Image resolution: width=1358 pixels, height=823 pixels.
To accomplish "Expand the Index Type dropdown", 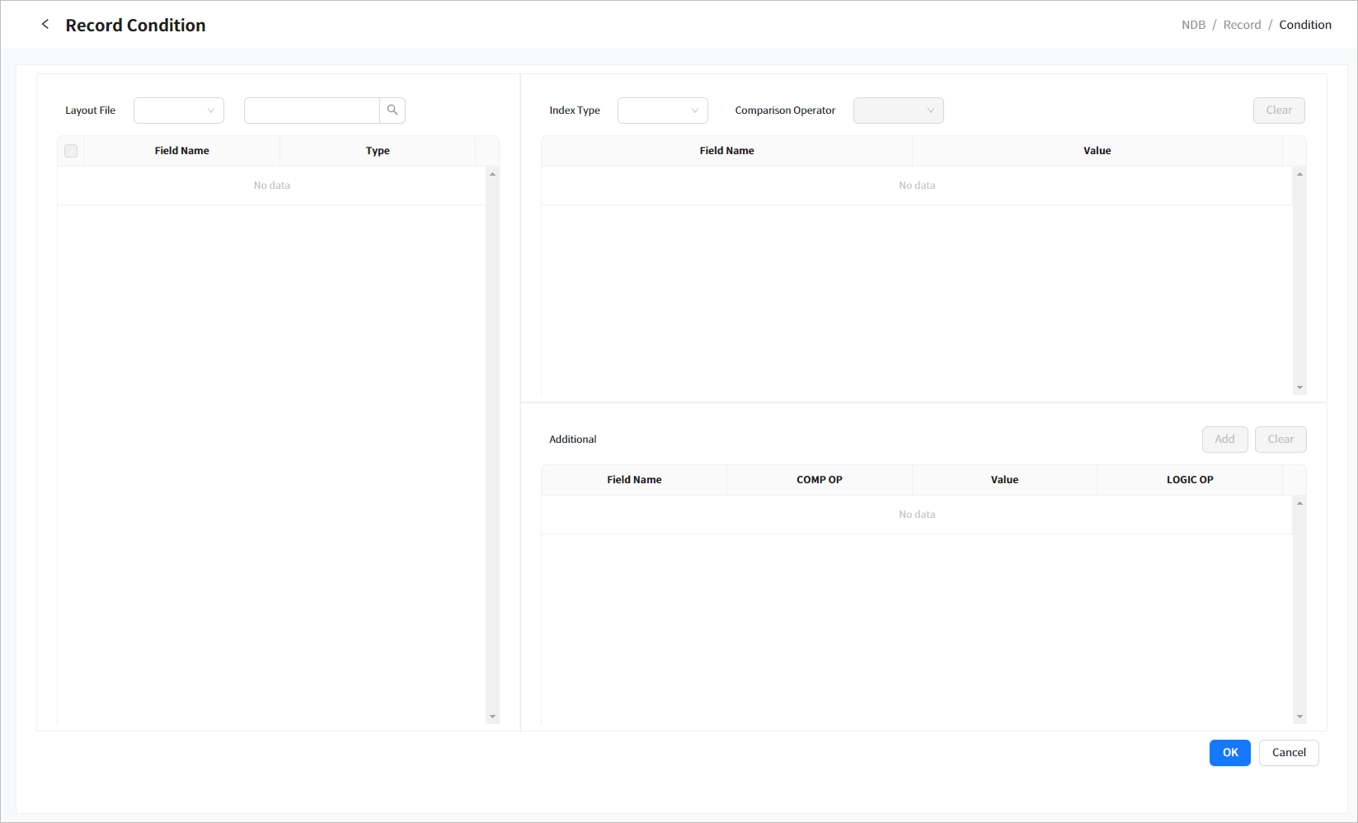I will (x=662, y=111).
